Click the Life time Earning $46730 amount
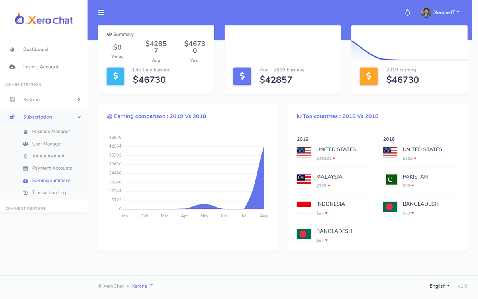Viewport: 478px width, 299px height. (x=149, y=80)
